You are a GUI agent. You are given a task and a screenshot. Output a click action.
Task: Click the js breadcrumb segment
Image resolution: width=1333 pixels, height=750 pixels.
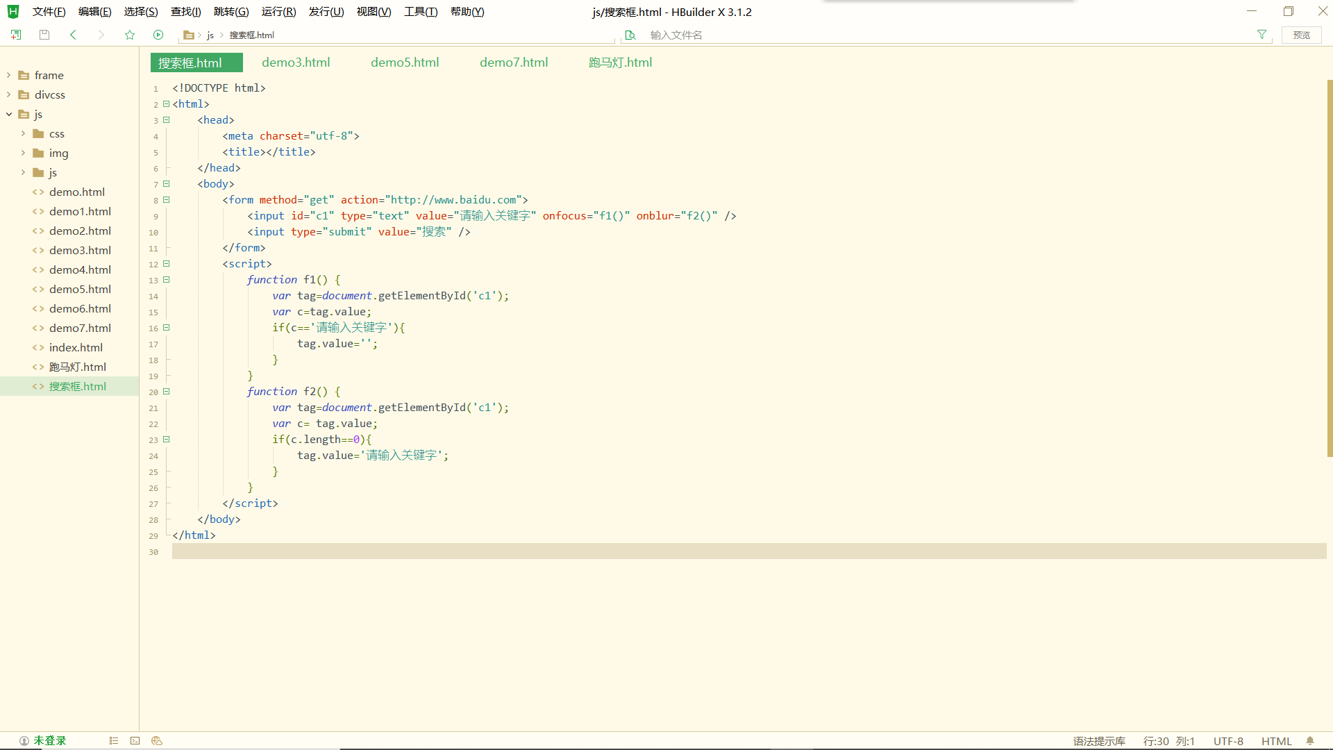[x=210, y=35]
